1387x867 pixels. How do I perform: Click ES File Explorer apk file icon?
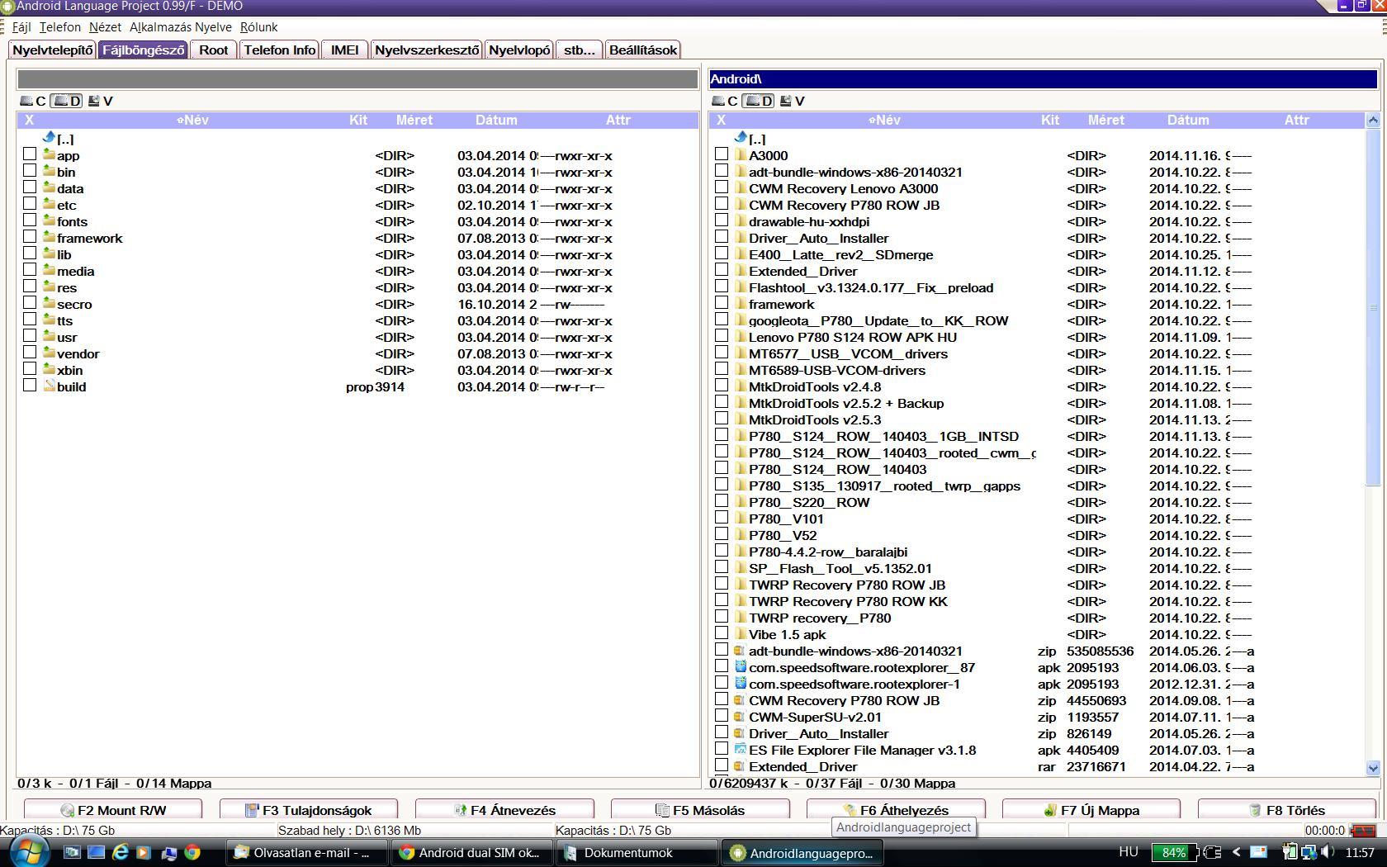pyautogui.click(x=741, y=749)
